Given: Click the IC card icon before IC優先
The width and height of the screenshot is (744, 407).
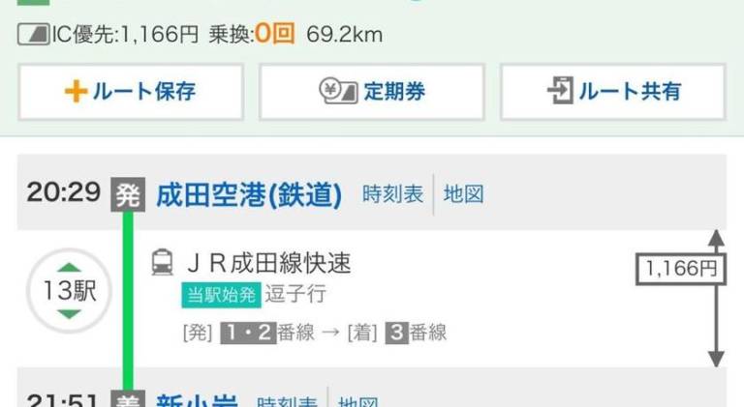Looking at the screenshot, I should click(x=34, y=35).
